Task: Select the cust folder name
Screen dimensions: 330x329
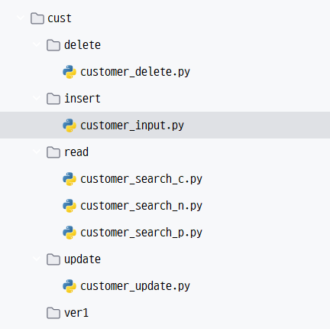Action: coord(60,18)
